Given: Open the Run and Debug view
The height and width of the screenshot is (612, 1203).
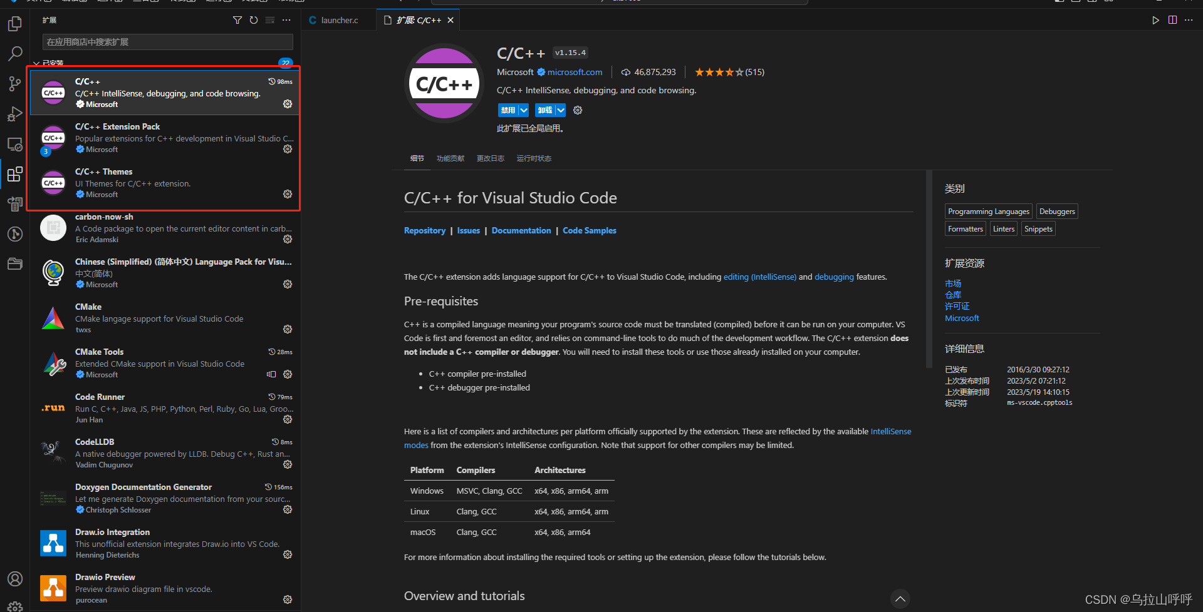Looking at the screenshot, I should [15, 114].
